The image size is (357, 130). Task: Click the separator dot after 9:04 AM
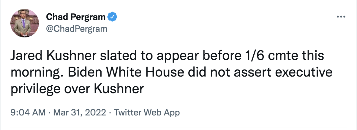[x=50, y=113]
